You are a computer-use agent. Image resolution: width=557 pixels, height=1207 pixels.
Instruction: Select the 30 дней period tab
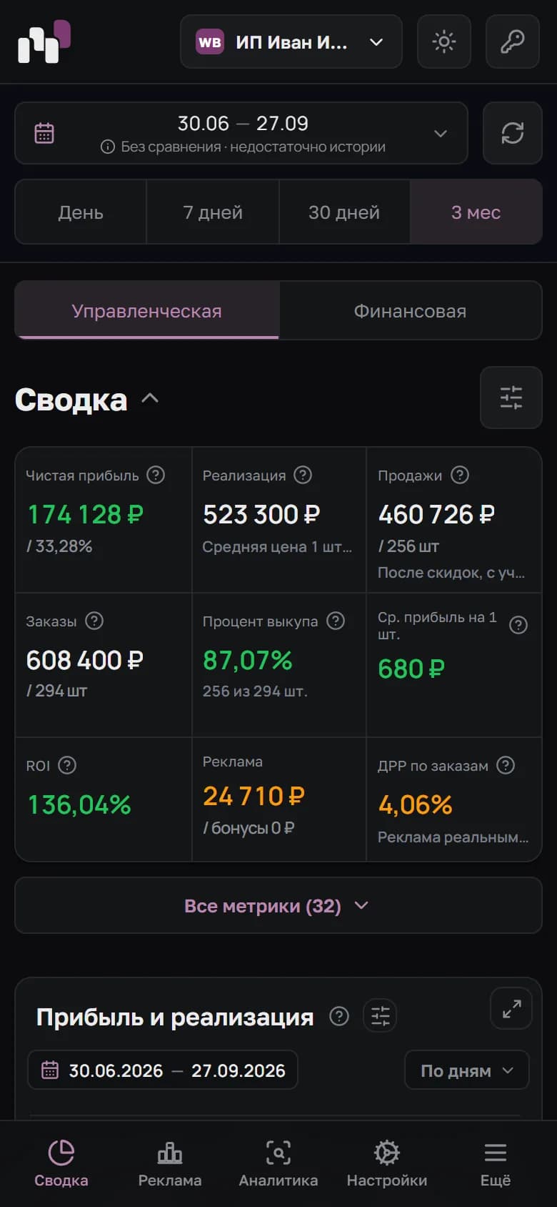tap(344, 212)
